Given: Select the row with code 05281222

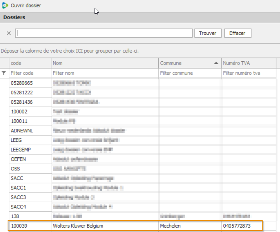Looking at the screenshot, I should (x=142, y=92).
